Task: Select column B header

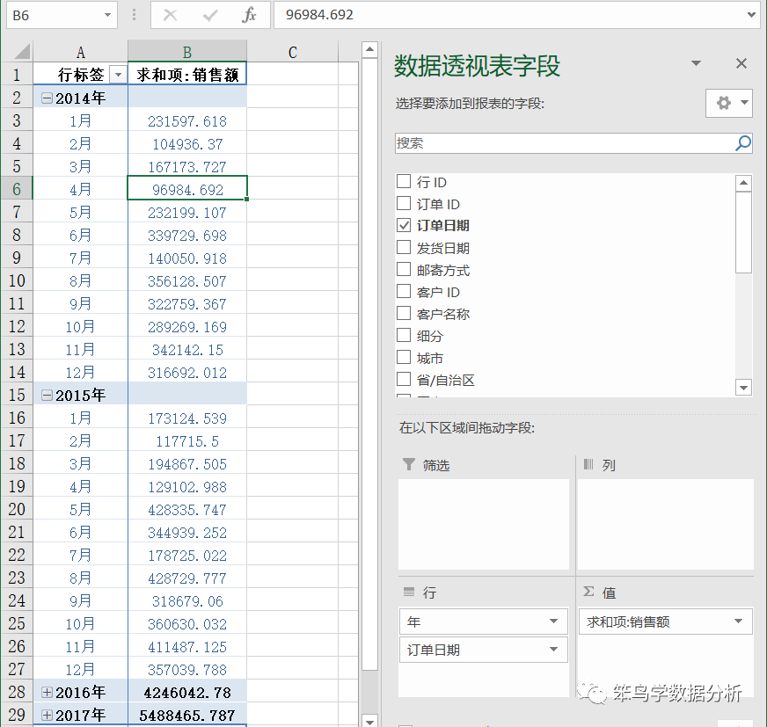Action: point(187,52)
